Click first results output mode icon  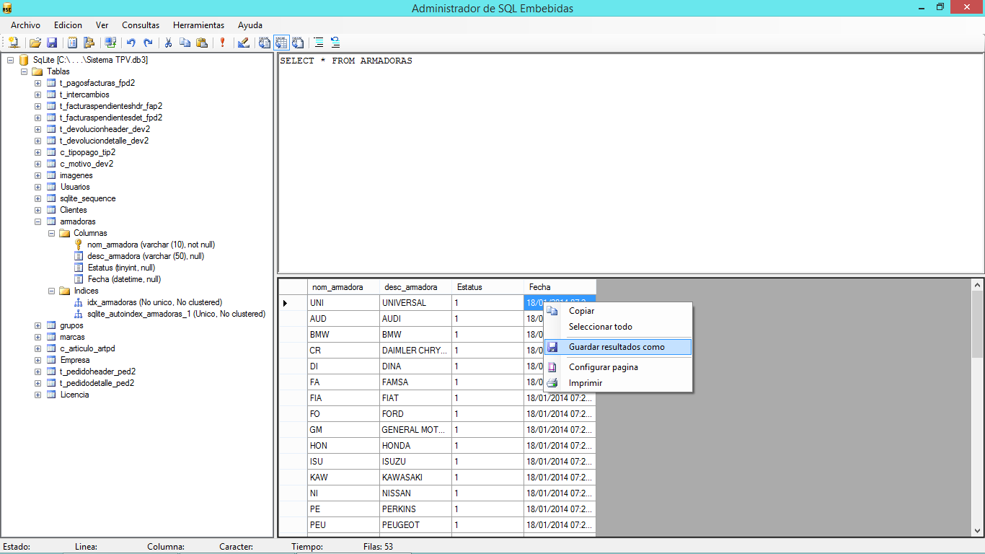pos(265,43)
